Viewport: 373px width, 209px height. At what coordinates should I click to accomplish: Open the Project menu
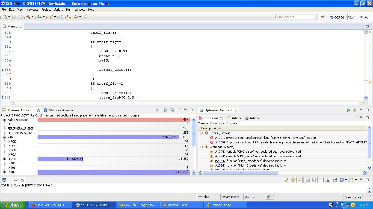(46, 10)
